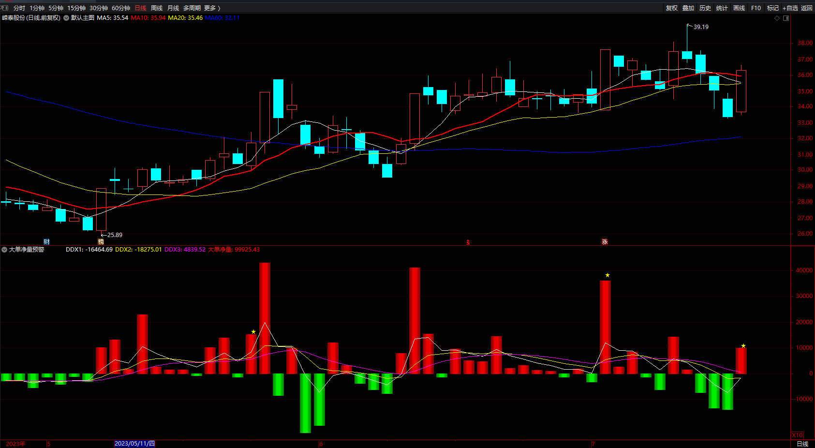Switch to the 60分钟 period tab
Viewport: 815px width, 448px height.
(x=121, y=8)
